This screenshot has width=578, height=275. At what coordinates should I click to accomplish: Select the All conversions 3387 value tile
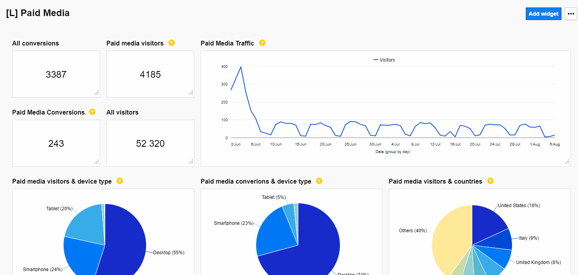[x=56, y=74]
